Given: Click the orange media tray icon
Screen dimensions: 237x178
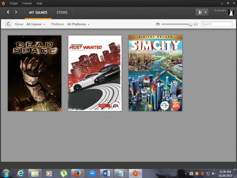Looking at the screenshot, I should coord(197,174).
